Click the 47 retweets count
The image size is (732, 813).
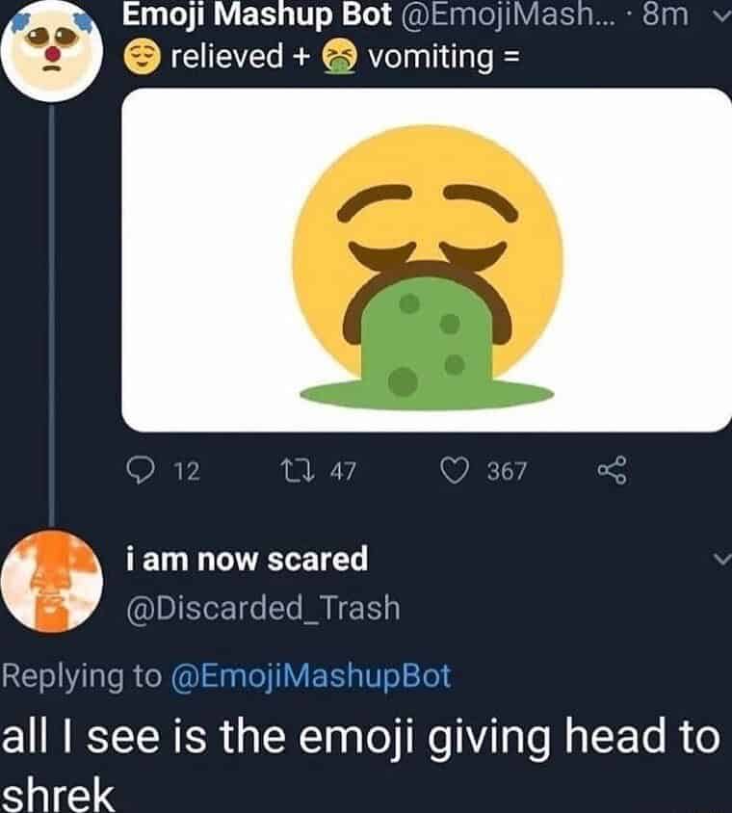click(x=343, y=471)
